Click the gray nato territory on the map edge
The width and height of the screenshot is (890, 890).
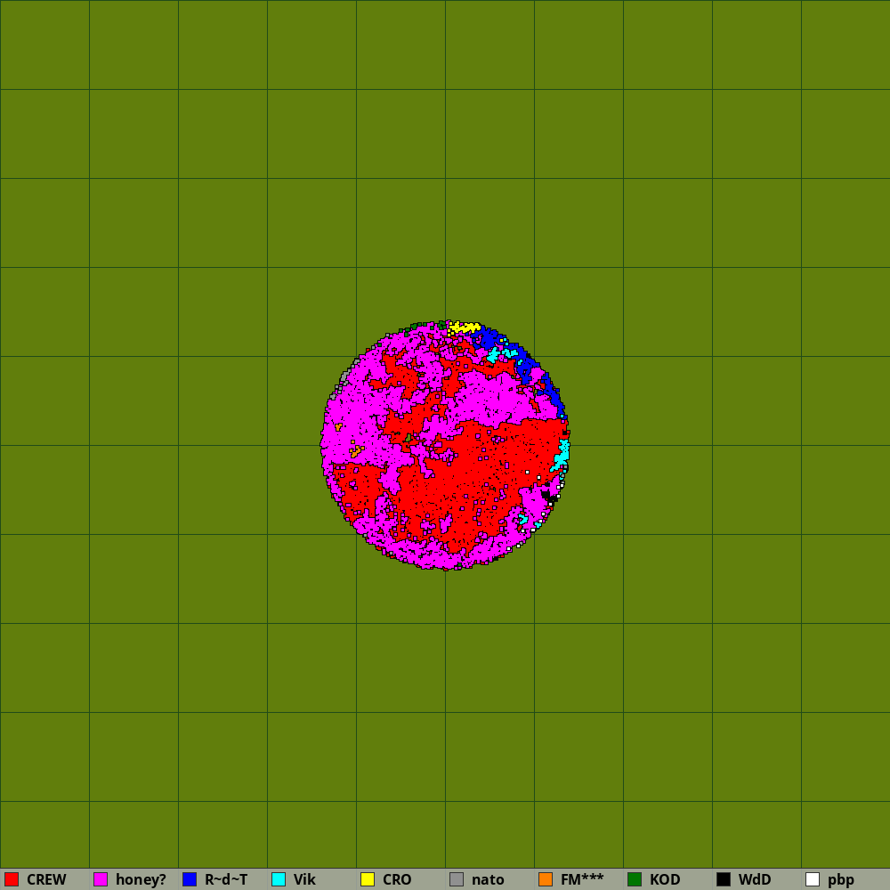tap(344, 377)
